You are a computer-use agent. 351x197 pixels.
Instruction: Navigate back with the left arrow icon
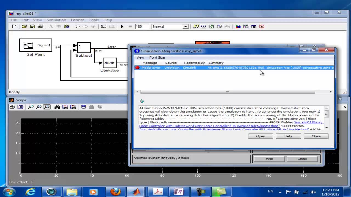[77, 27]
